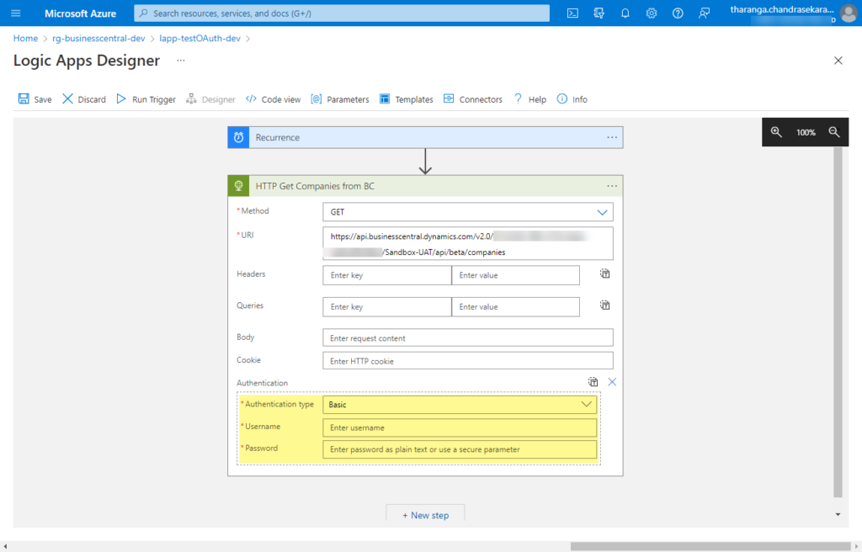Click the Cookie field
The height and width of the screenshot is (552, 862).
(468, 361)
